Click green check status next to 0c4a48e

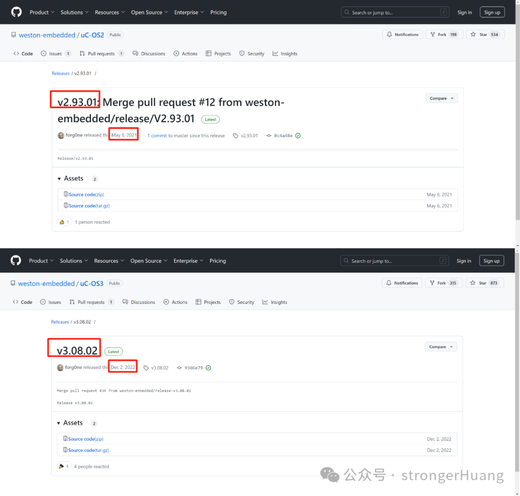point(298,135)
